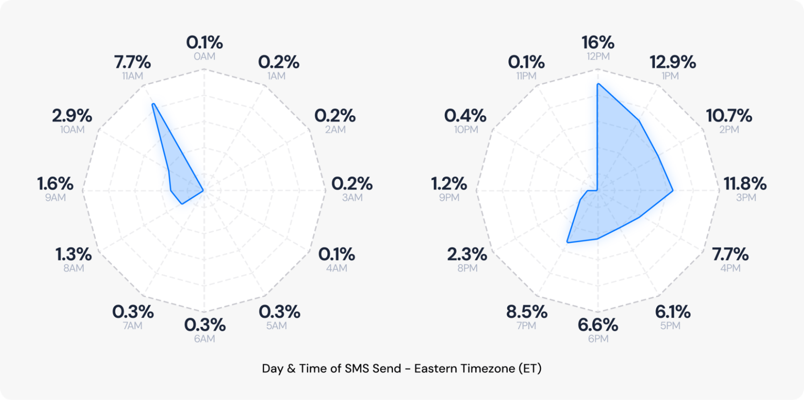Select the 8.5% label for 7PM
The image size is (804, 400).
click(526, 312)
